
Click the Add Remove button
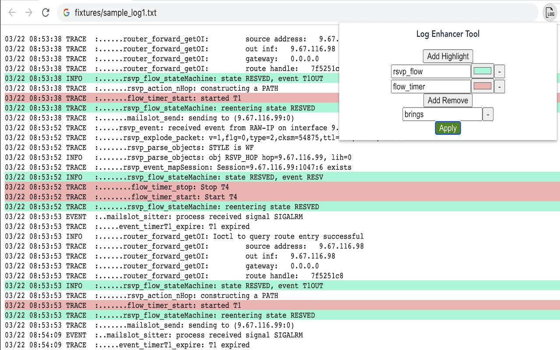(448, 100)
